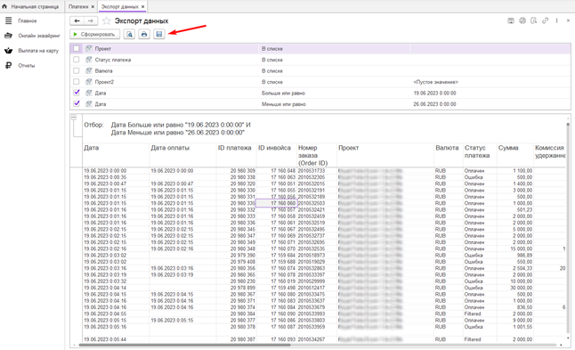Click the save report diskette icon
Viewport: 575px width, 350px height.
[158, 34]
